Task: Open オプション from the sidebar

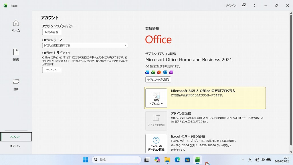Action: [15, 146]
